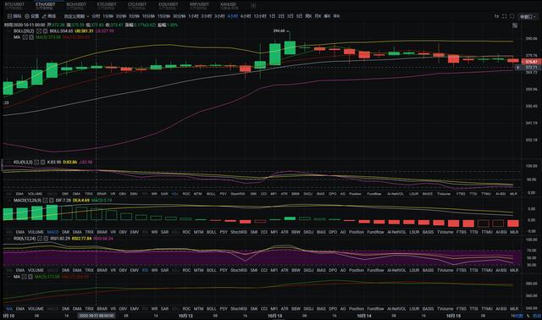Image resolution: width=542 pixels, height=320 pixels.
Task: Toggle EMA in row below MACD panel
Action: click(20, 232)
